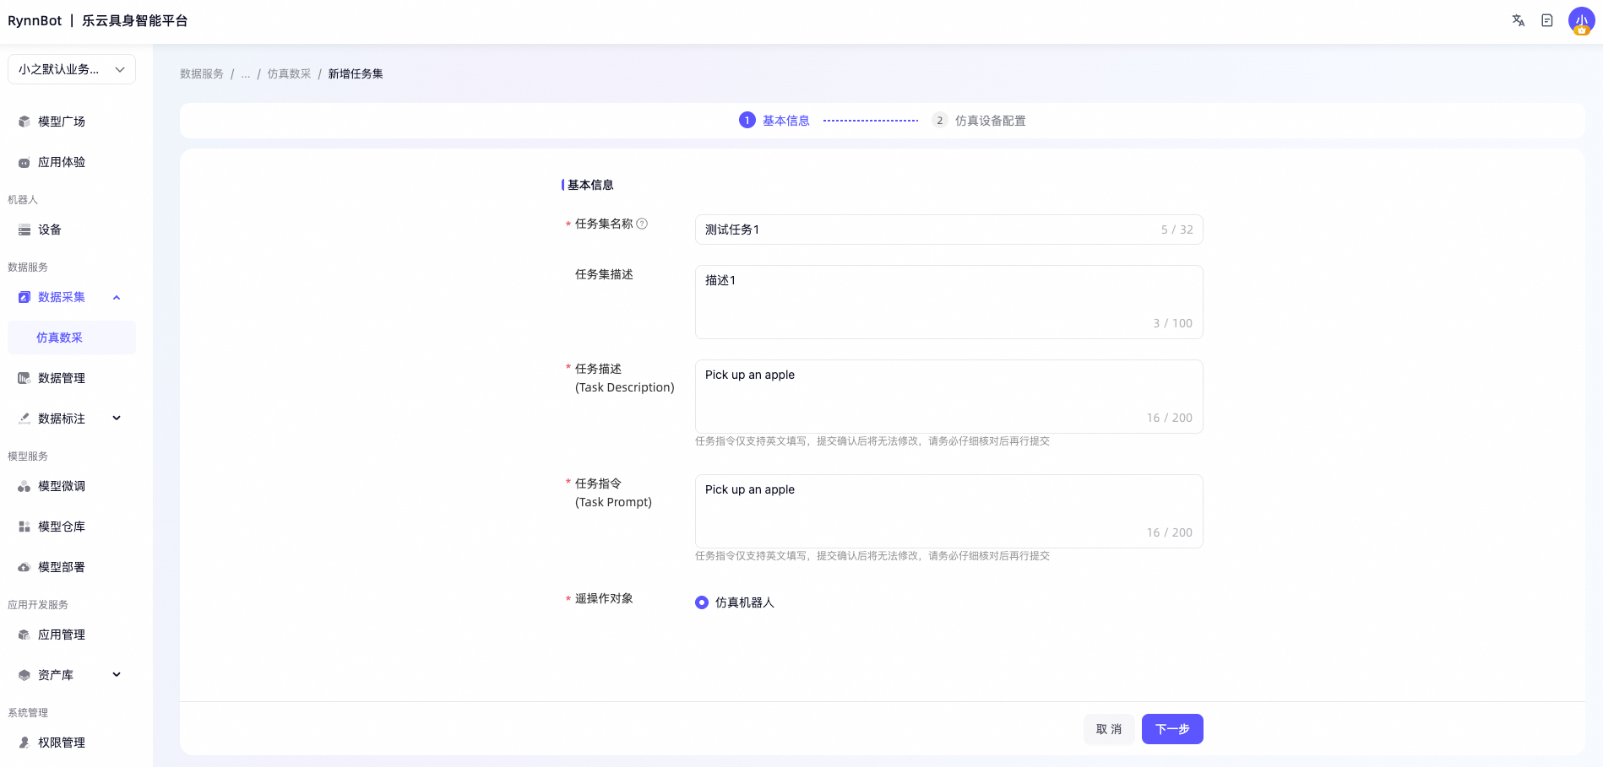1603x767 pixels.
Task: Click the help icon beside 任务集名称
Action: [642, 224]
